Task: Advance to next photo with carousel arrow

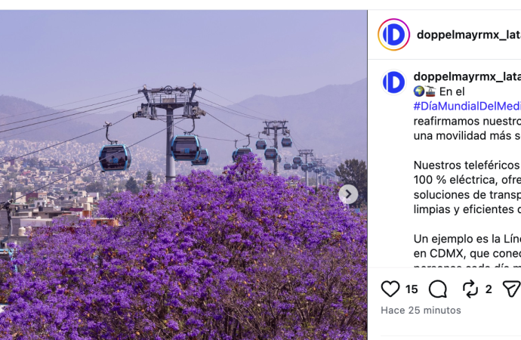Action: [348, 194]
